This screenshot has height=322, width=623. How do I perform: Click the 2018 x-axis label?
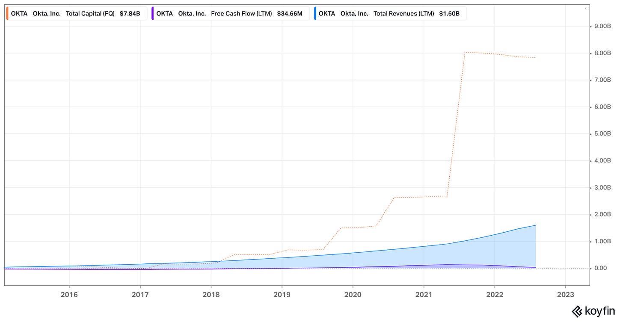pyautogui.click(x=211, y=295)
